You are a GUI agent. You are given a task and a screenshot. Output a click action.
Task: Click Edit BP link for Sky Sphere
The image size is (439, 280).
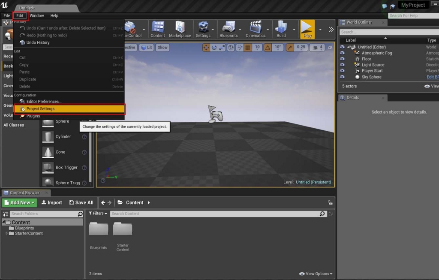tap(433, 77)
